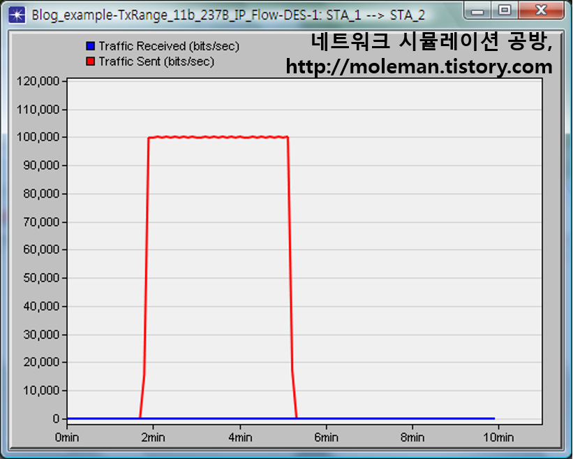
Task: Click the 30,000 y-axis label
Action: pyautogui.click(x=41, y=335)
